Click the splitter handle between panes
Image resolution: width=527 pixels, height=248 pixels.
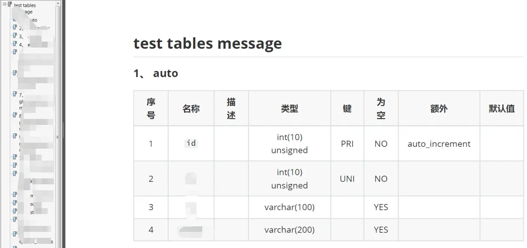(63, 130)
